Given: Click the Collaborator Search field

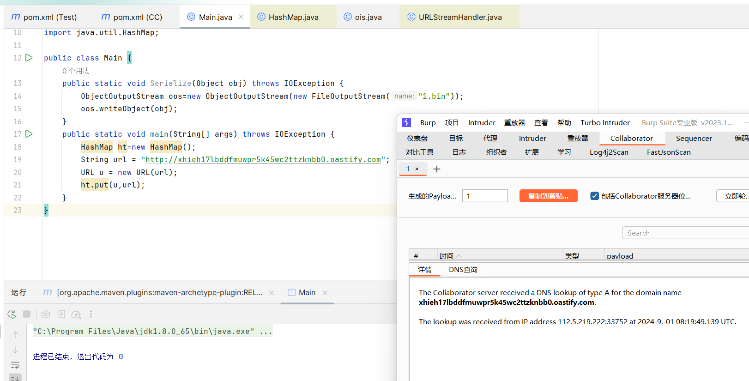Looking at the screenshot, I should (x=685, y=233).
